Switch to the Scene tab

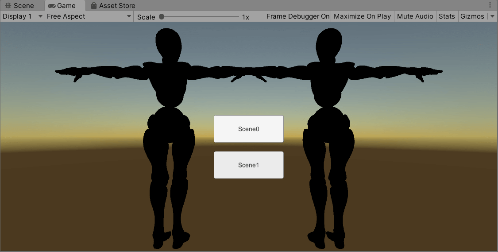(x=19, y=6)
